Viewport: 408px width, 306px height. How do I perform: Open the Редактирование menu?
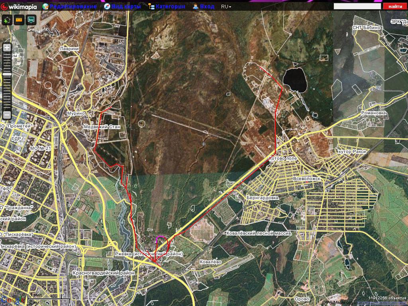coord(73,6)
